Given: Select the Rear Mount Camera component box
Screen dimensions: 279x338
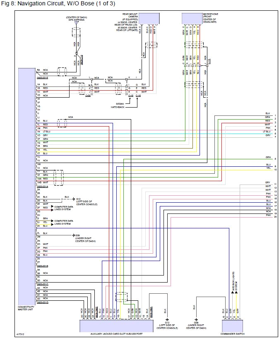Looking at the screenshot, I should tap(150, 19).
